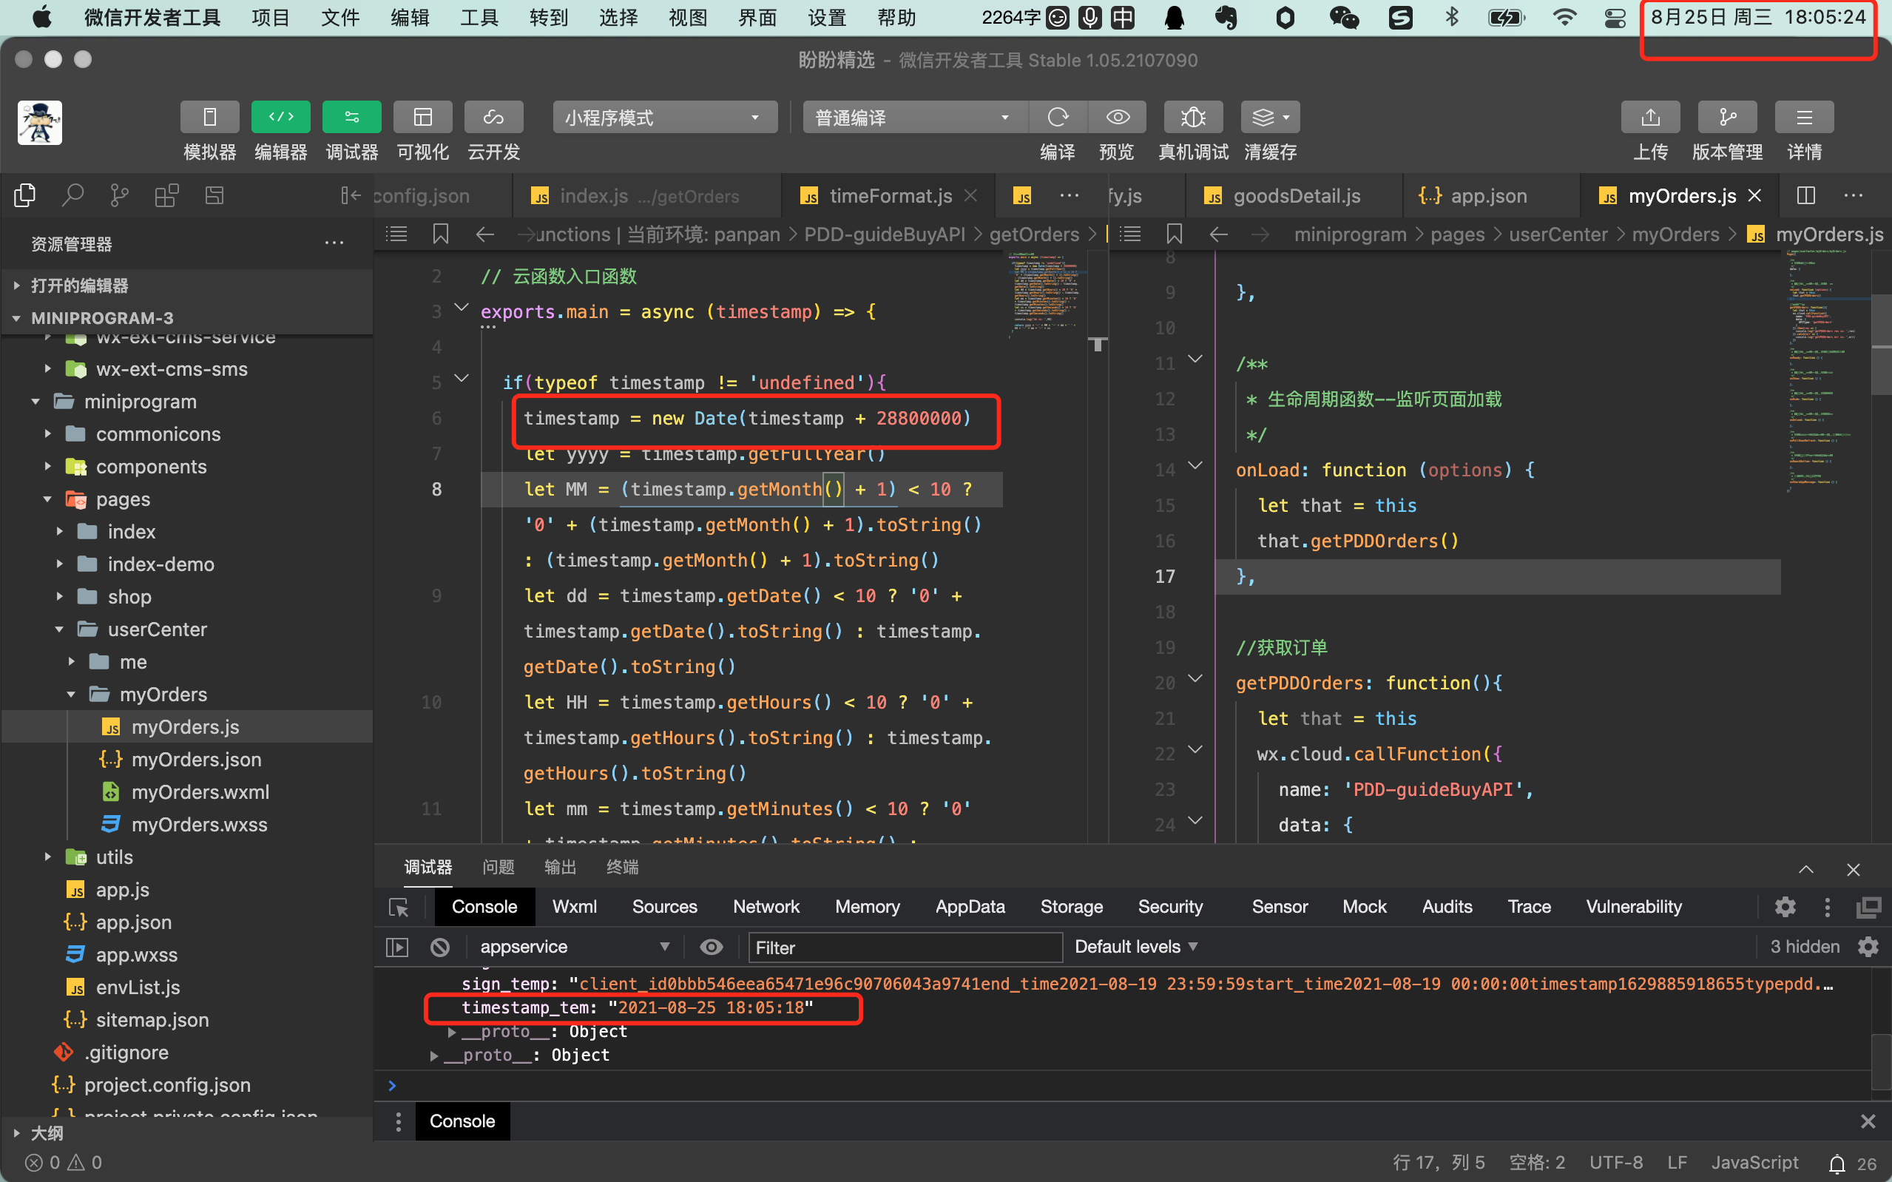This screenshot has height=1182, width=1892.
Task: Click the 编译 compile refresh icon
Action: coord(1058,118)
